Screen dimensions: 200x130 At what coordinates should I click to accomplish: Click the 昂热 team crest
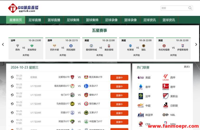click(x=18, y=45)
